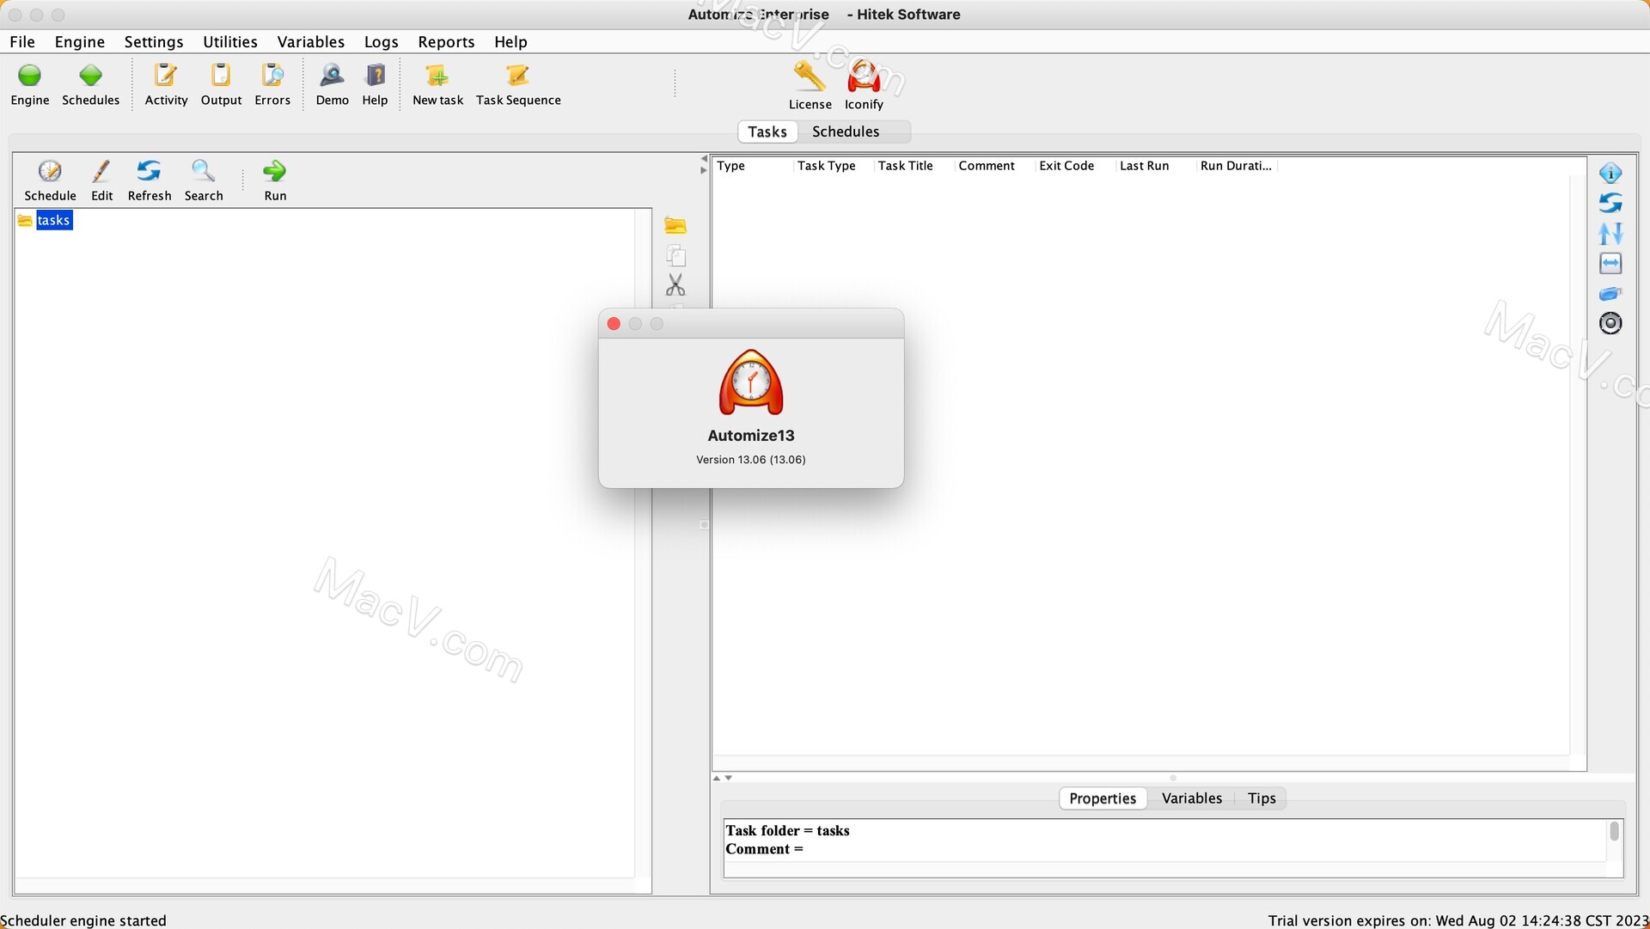Open the Logs menu

click(381, 41)
